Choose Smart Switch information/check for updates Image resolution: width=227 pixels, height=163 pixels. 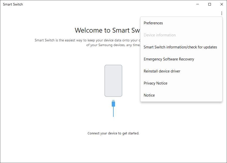point(180,47)
